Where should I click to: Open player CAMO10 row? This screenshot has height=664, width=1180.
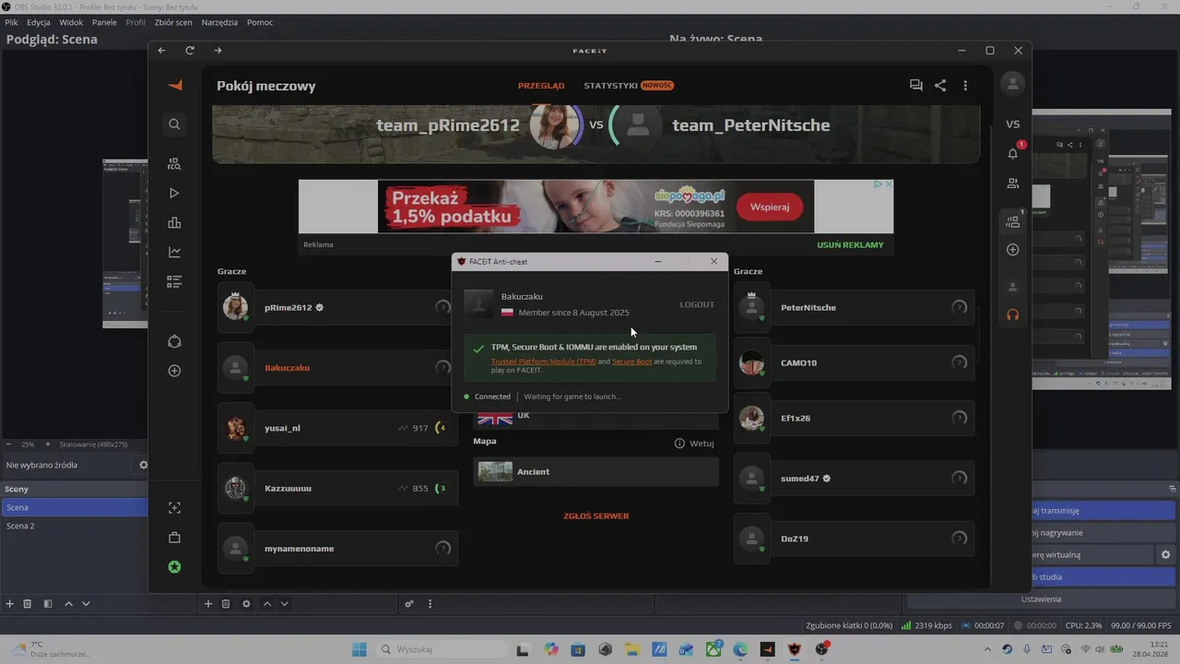[x=854, y=362]
